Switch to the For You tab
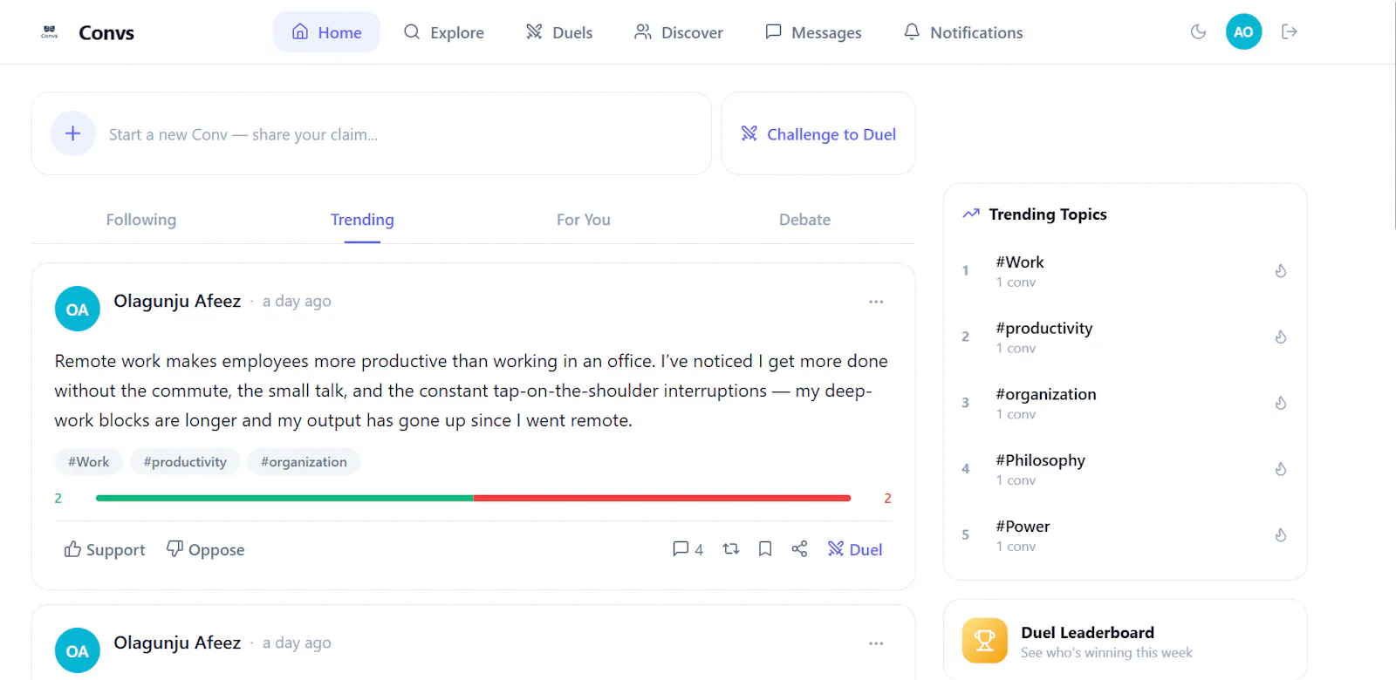The height and width of the screenshot is (680, 1396). pyautogui.click(x=584, y=220)
